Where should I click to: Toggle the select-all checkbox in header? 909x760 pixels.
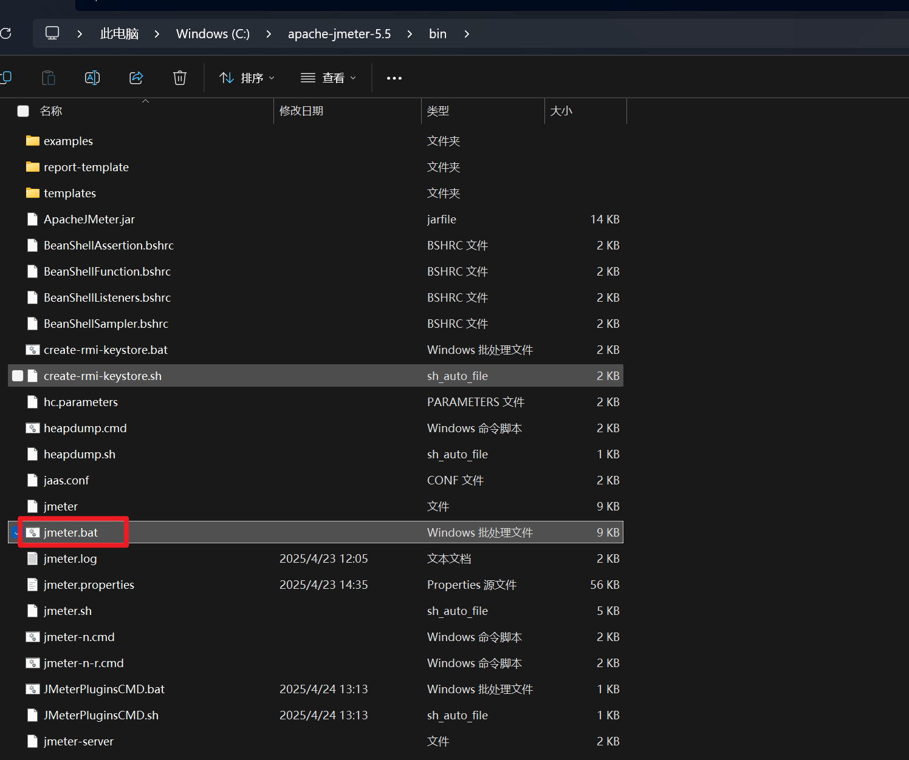tap(23, 111)
